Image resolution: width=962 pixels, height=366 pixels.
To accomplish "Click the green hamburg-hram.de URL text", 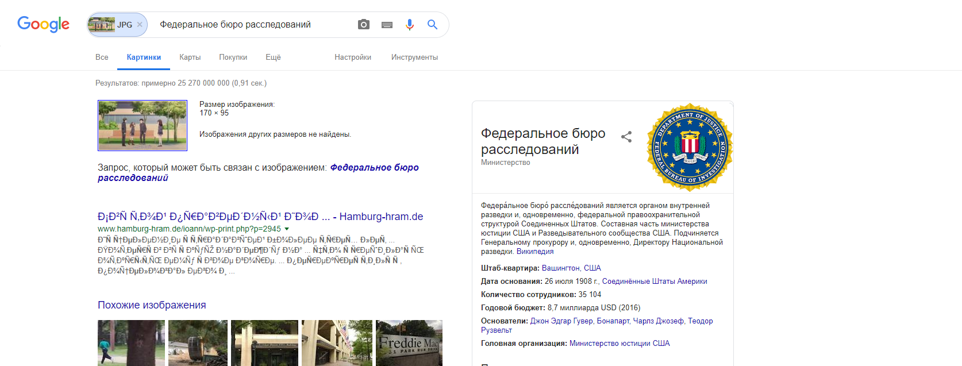I will pos(189,229).
